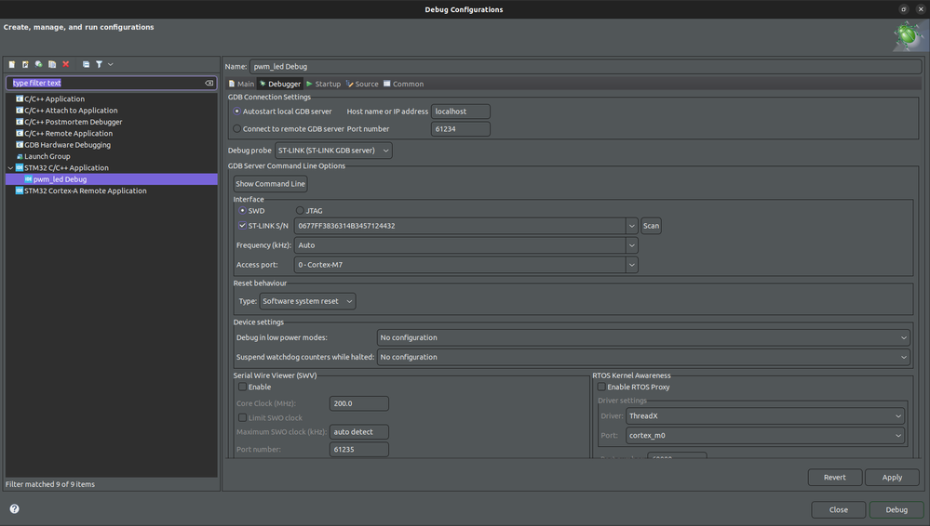Open RTOS Port cortex_m0 dropdown

pos(765,435)
